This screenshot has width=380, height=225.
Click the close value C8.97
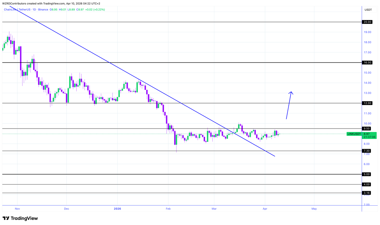tap(80, 10)
